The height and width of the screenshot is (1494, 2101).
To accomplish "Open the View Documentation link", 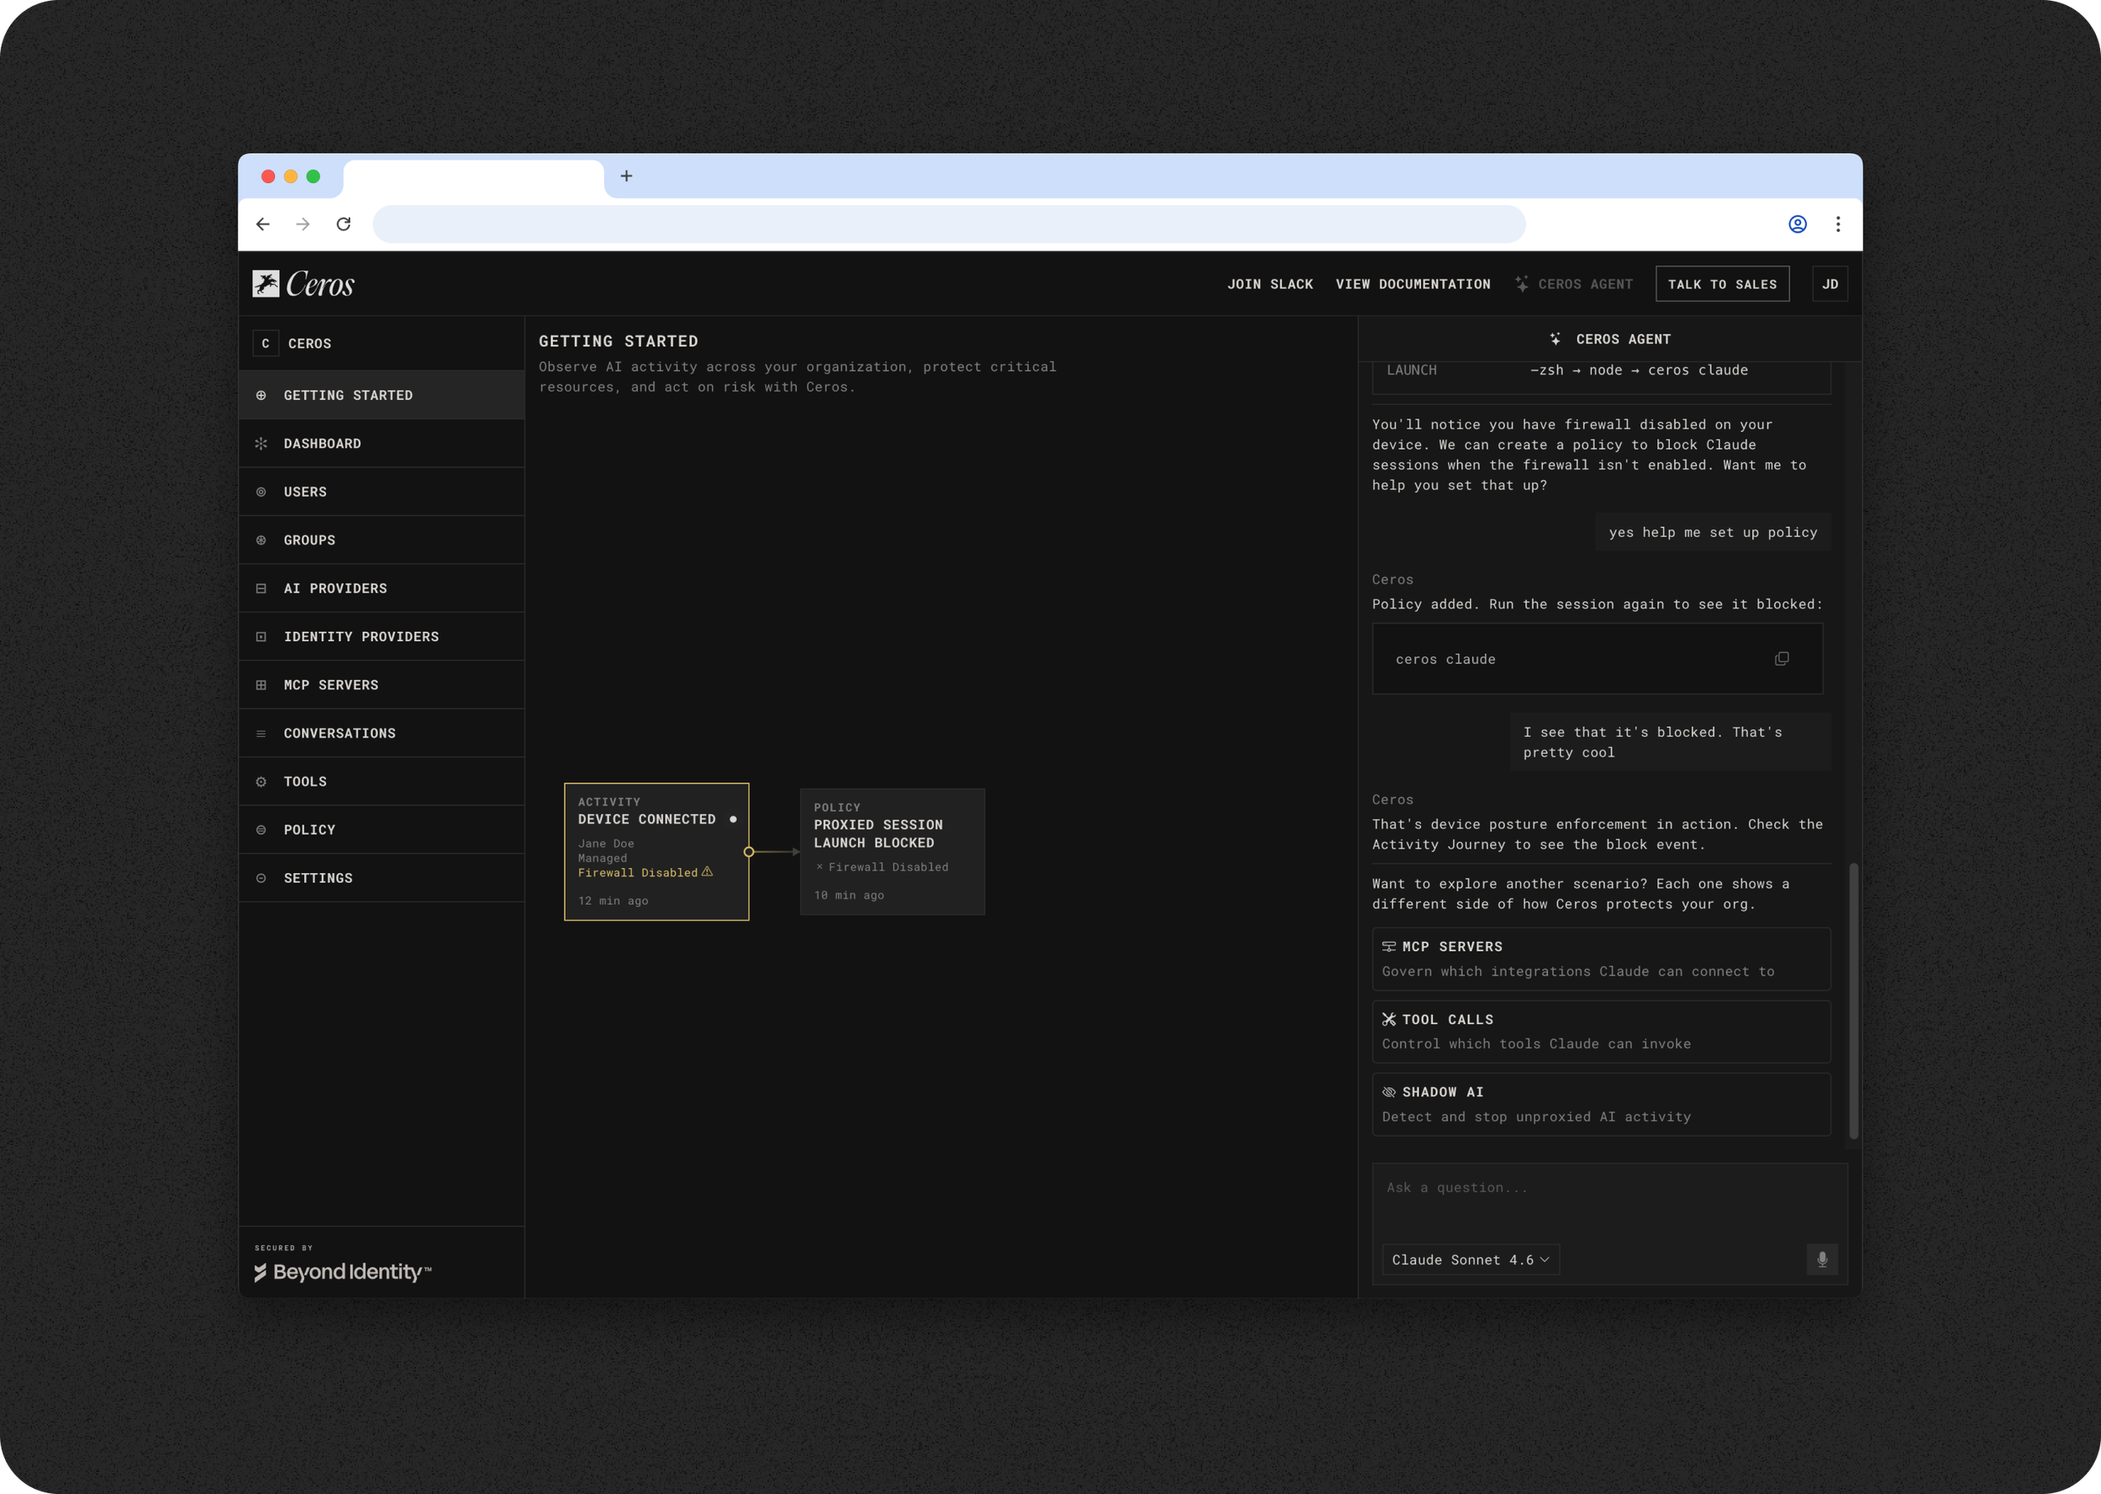I will click(x=1412, y=284).
